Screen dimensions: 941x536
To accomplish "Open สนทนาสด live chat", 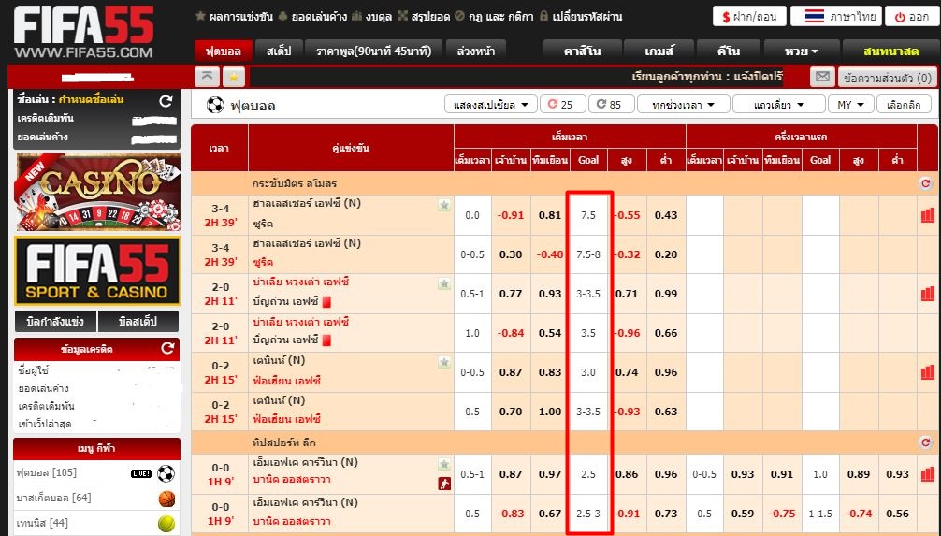I will coord(890,51).
